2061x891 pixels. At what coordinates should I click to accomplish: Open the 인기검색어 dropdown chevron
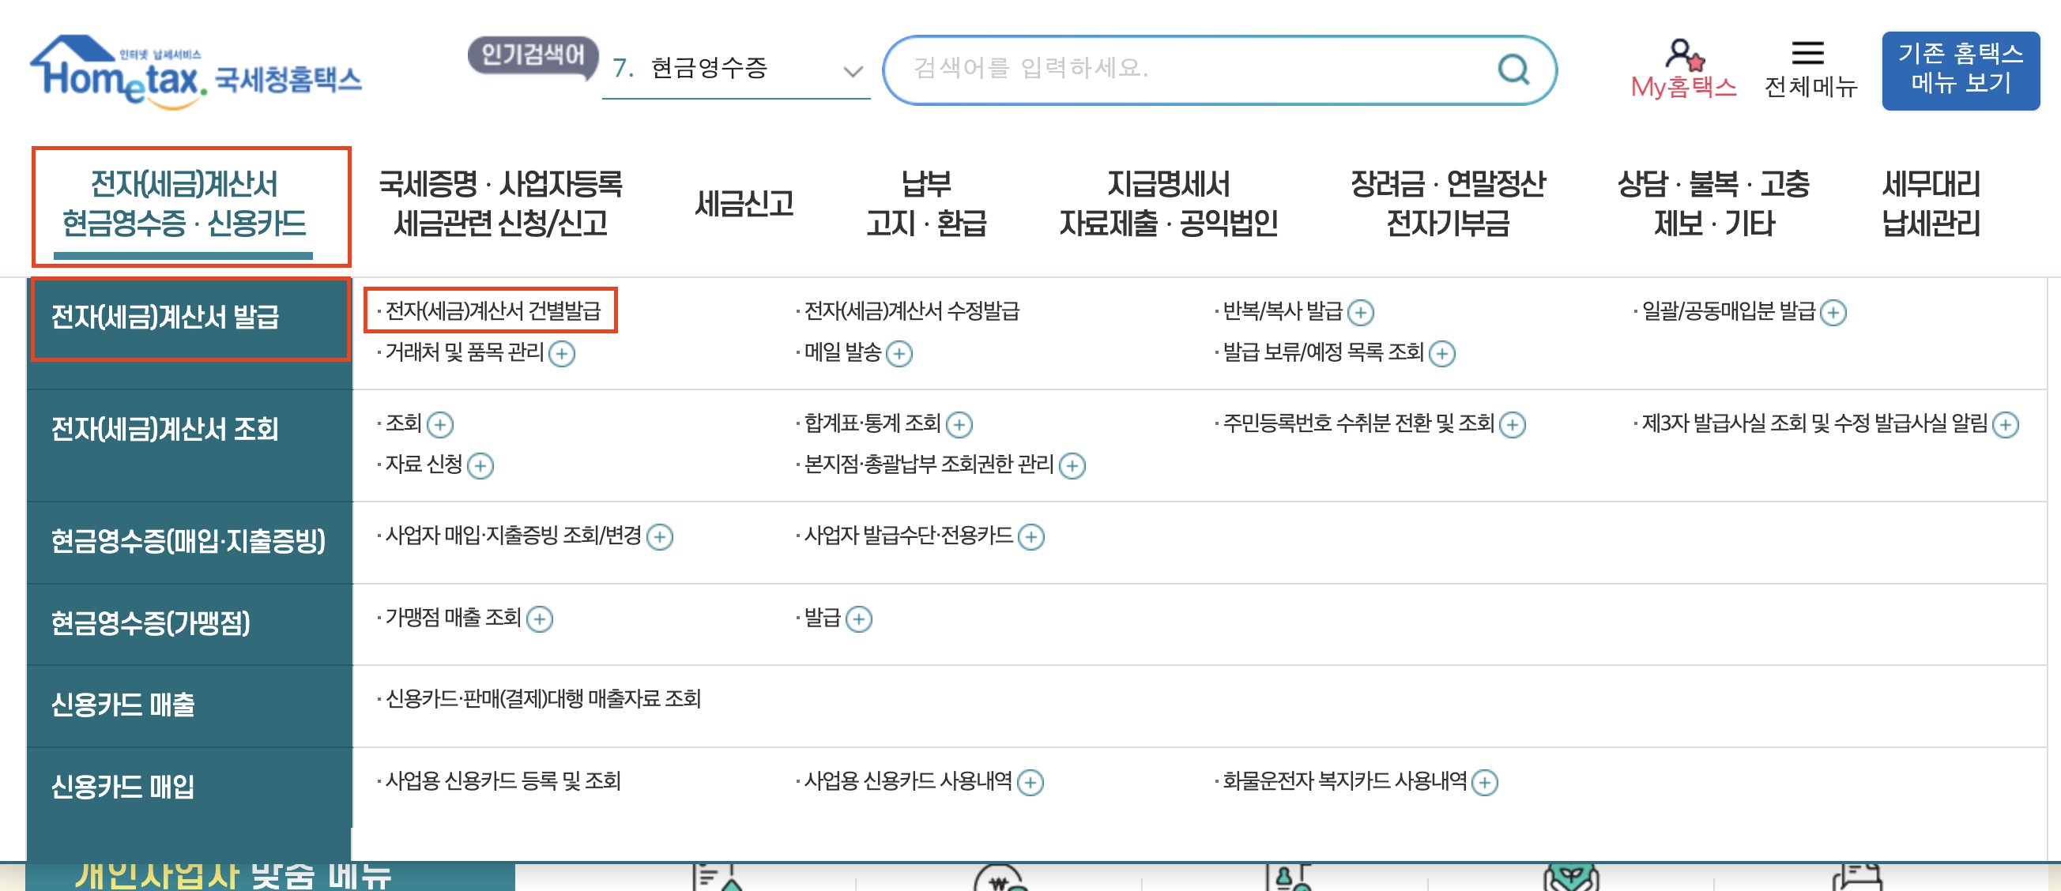(853, 70)
